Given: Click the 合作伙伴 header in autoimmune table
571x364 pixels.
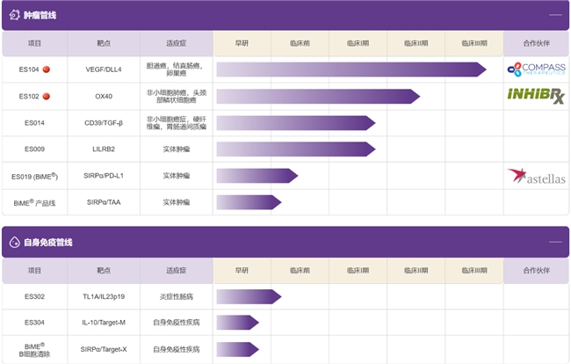Looking at the screenshot, I should click(536, 271).
